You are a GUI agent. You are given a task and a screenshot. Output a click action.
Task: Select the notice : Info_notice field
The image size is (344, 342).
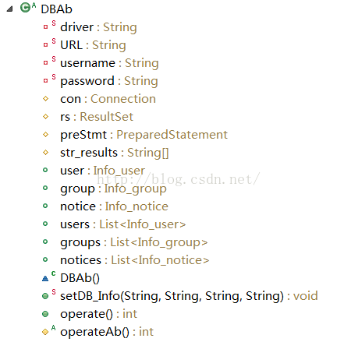tap(114, 206)
